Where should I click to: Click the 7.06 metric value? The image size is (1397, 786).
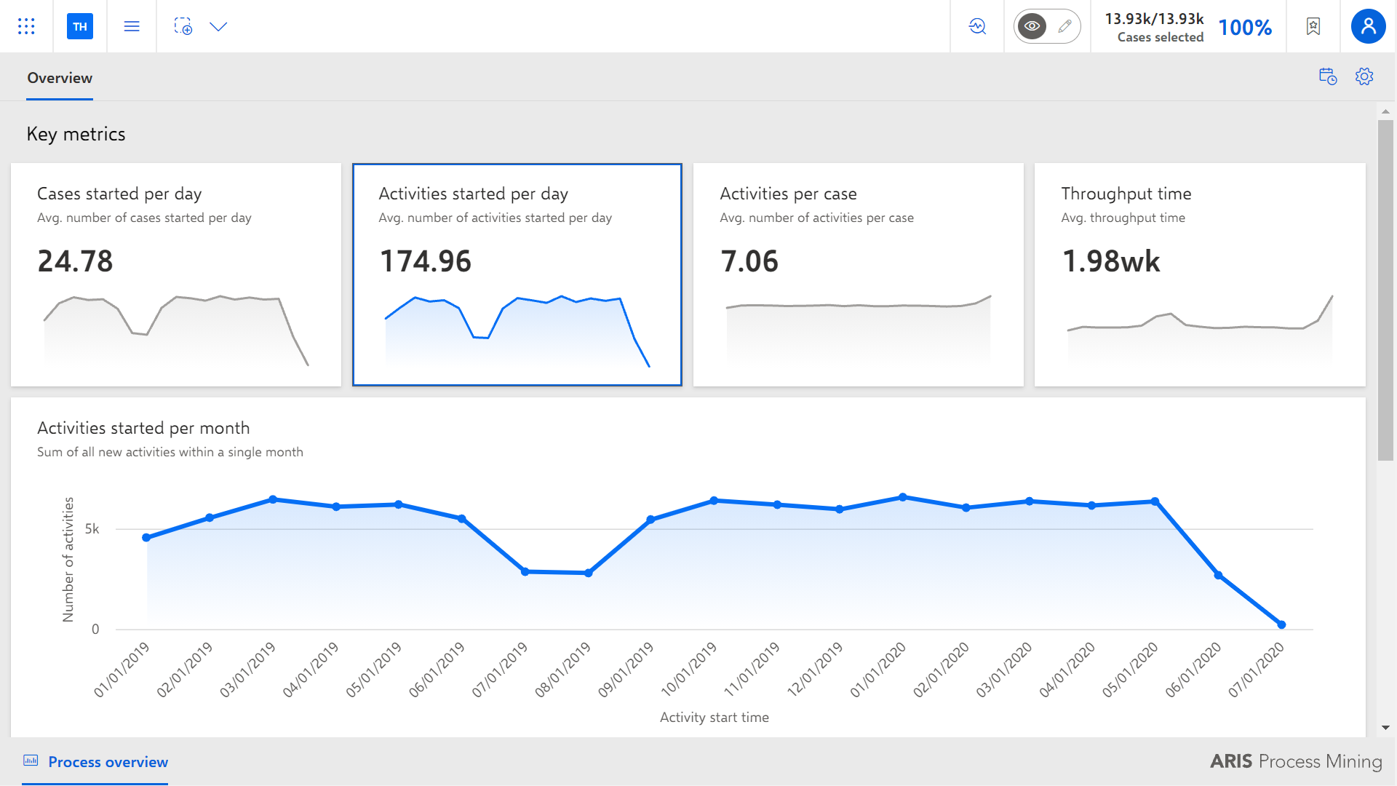749,261
